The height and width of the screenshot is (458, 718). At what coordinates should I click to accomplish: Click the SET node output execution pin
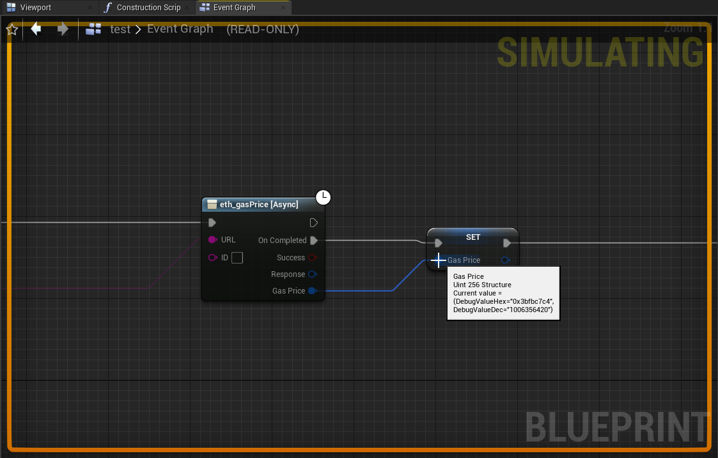pos(506,243)
